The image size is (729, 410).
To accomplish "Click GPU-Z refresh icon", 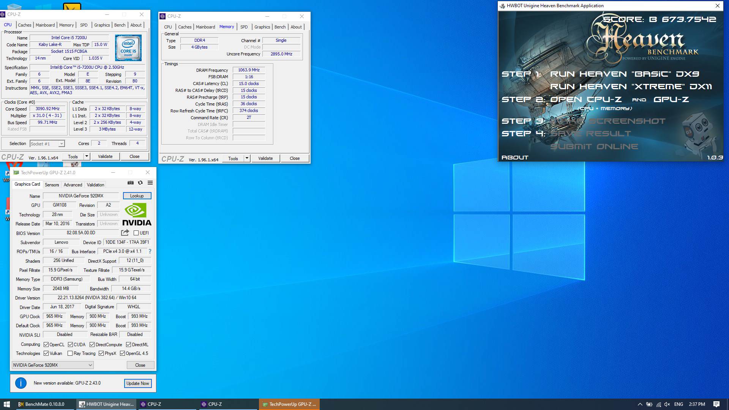I will tap(140, 183).
